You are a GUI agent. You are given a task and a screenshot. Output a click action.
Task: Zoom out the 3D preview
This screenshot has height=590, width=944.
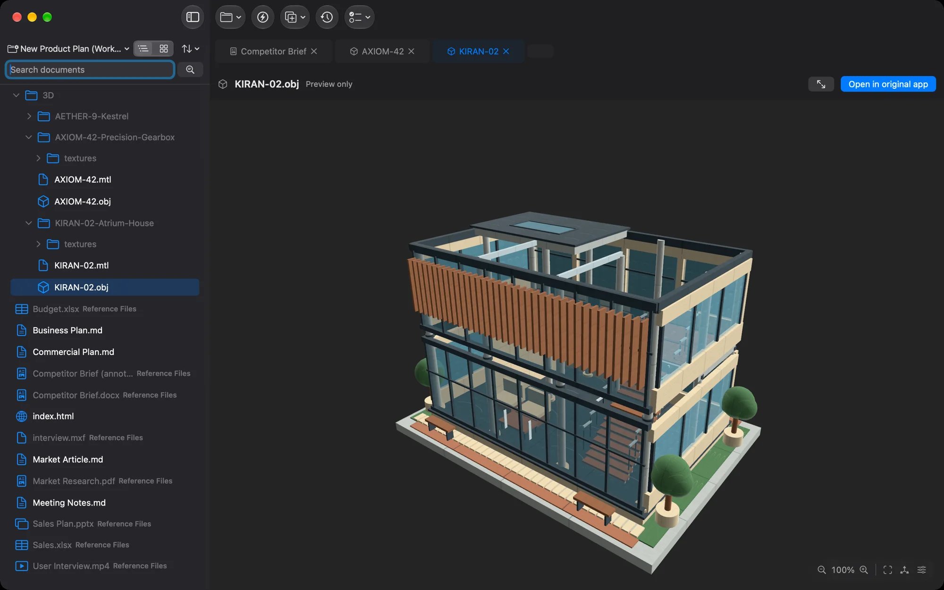[x=822, y=570]
